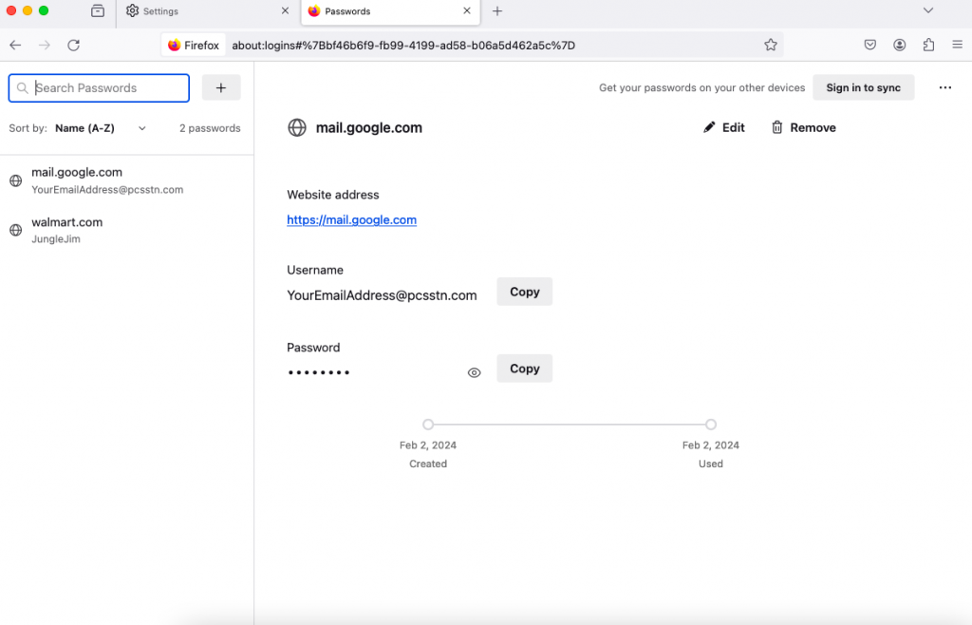Click the Created timeline marker
The height and width of the screenshot is (625, 972).
(x=428, y=425)
